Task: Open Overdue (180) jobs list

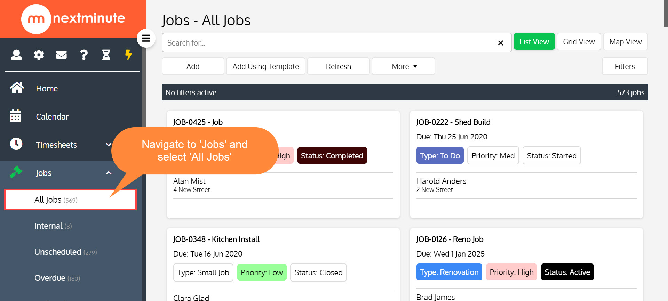Action: tap(57, 278)
